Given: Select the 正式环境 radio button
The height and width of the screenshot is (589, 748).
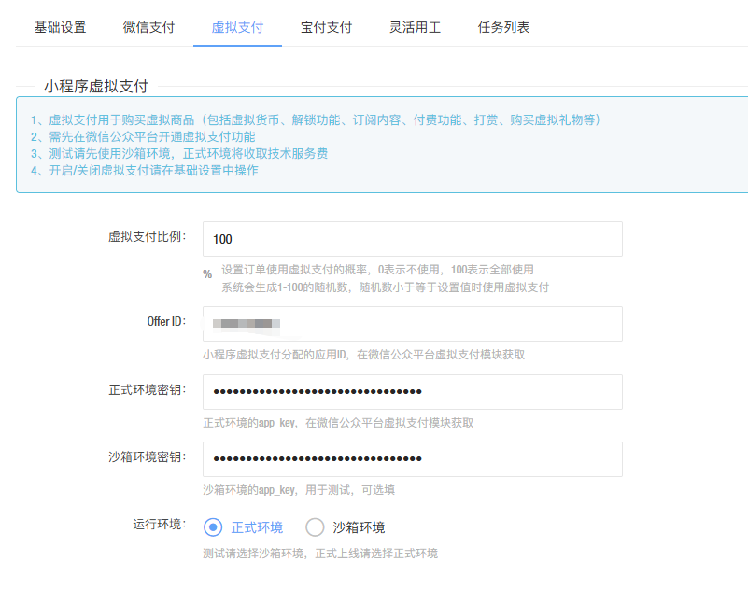Looking at the screenshot, I should coord(213,527).
